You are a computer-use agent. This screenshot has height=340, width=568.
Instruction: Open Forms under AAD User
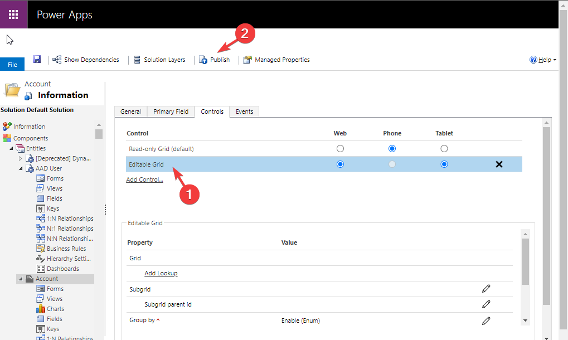point(55,178)
